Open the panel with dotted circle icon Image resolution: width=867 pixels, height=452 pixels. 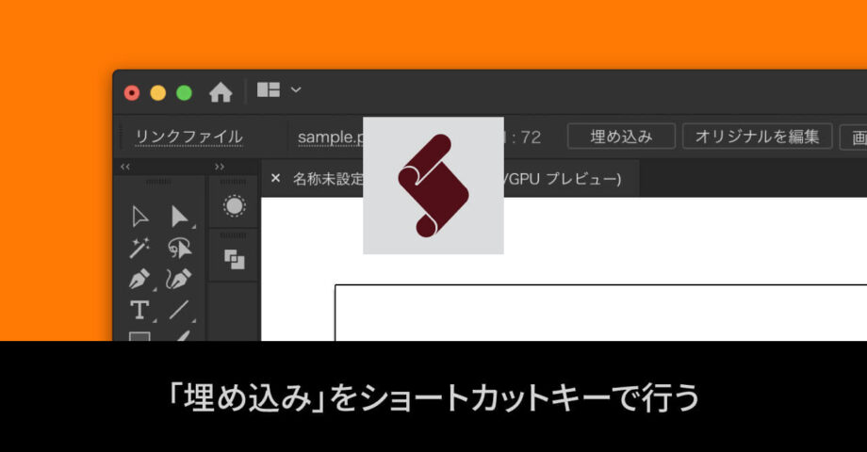coord(234,206)
